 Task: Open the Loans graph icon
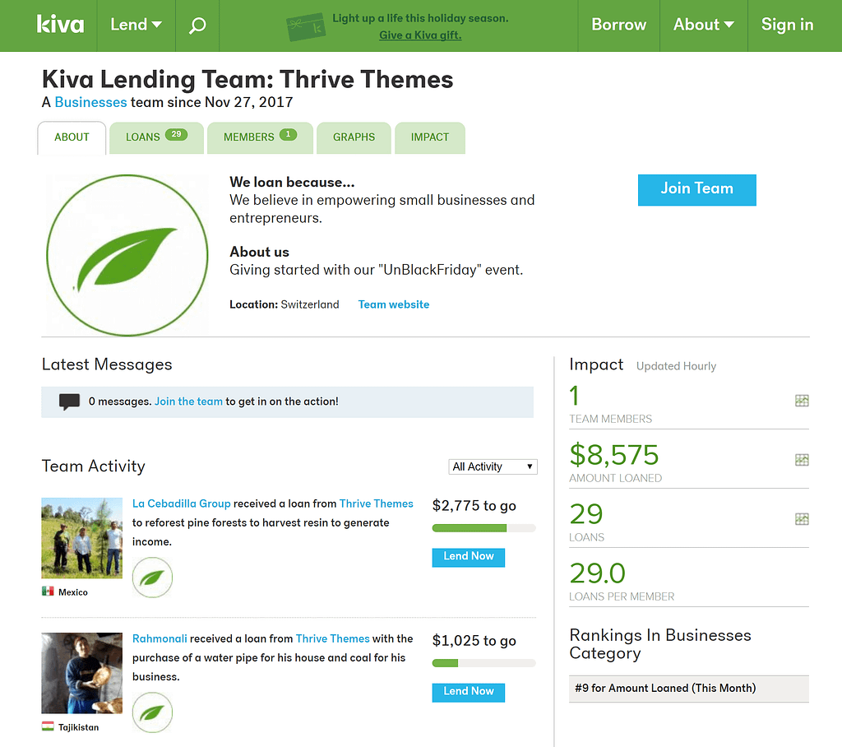[x=802, y=518]
